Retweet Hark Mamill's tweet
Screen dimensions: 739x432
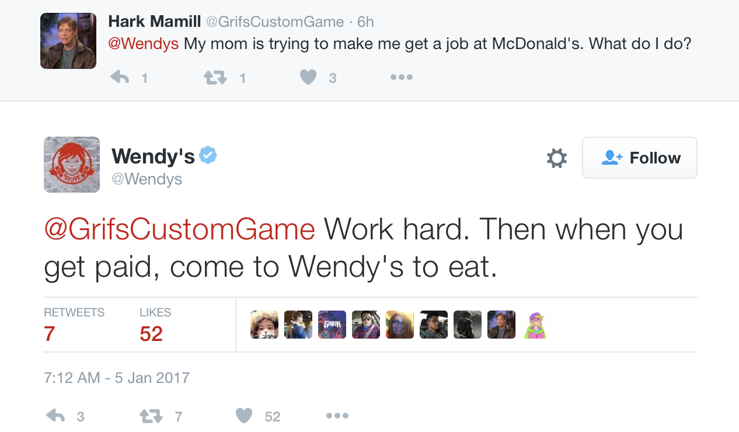[214, 77]
